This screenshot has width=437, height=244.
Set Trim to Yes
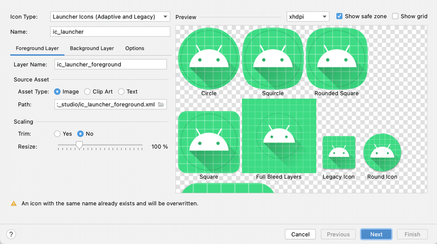coord(57,134)
